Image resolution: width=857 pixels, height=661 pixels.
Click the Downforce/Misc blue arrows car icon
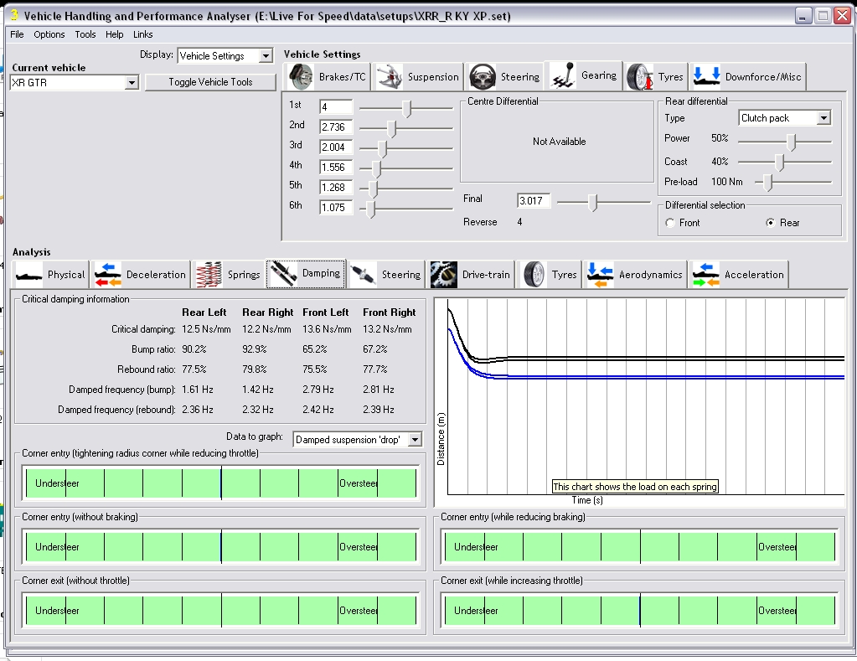pyautogui.click(x=707, y=76)
